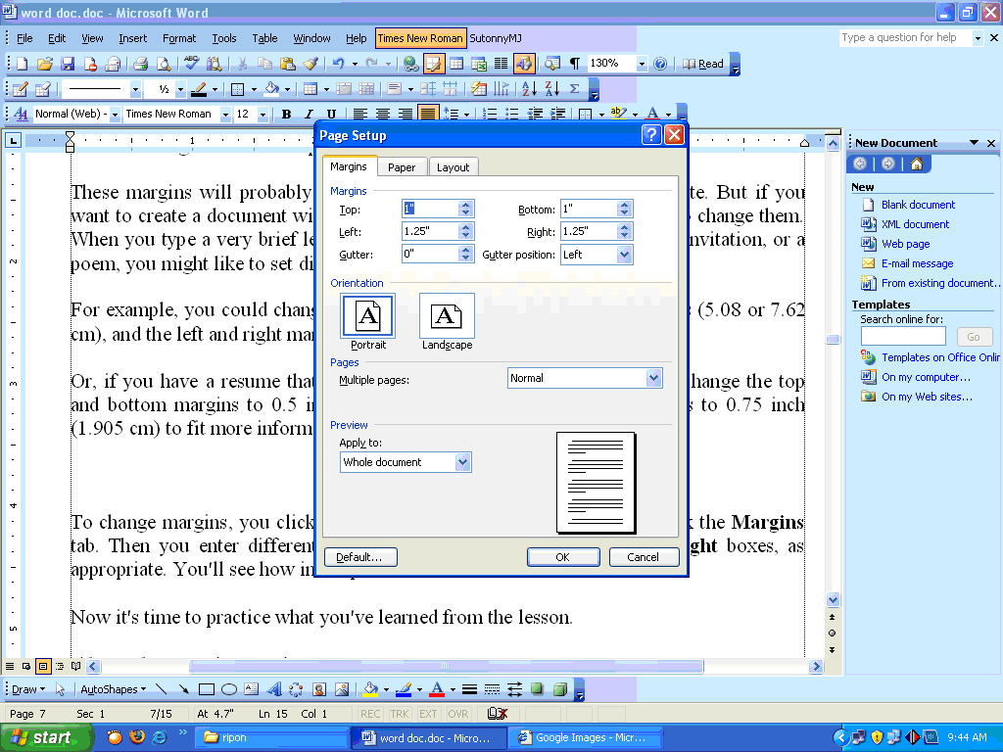Open the Gutter position dropdown
Viewport: 1003px width, 752px height.
click(x=597, y=254)
